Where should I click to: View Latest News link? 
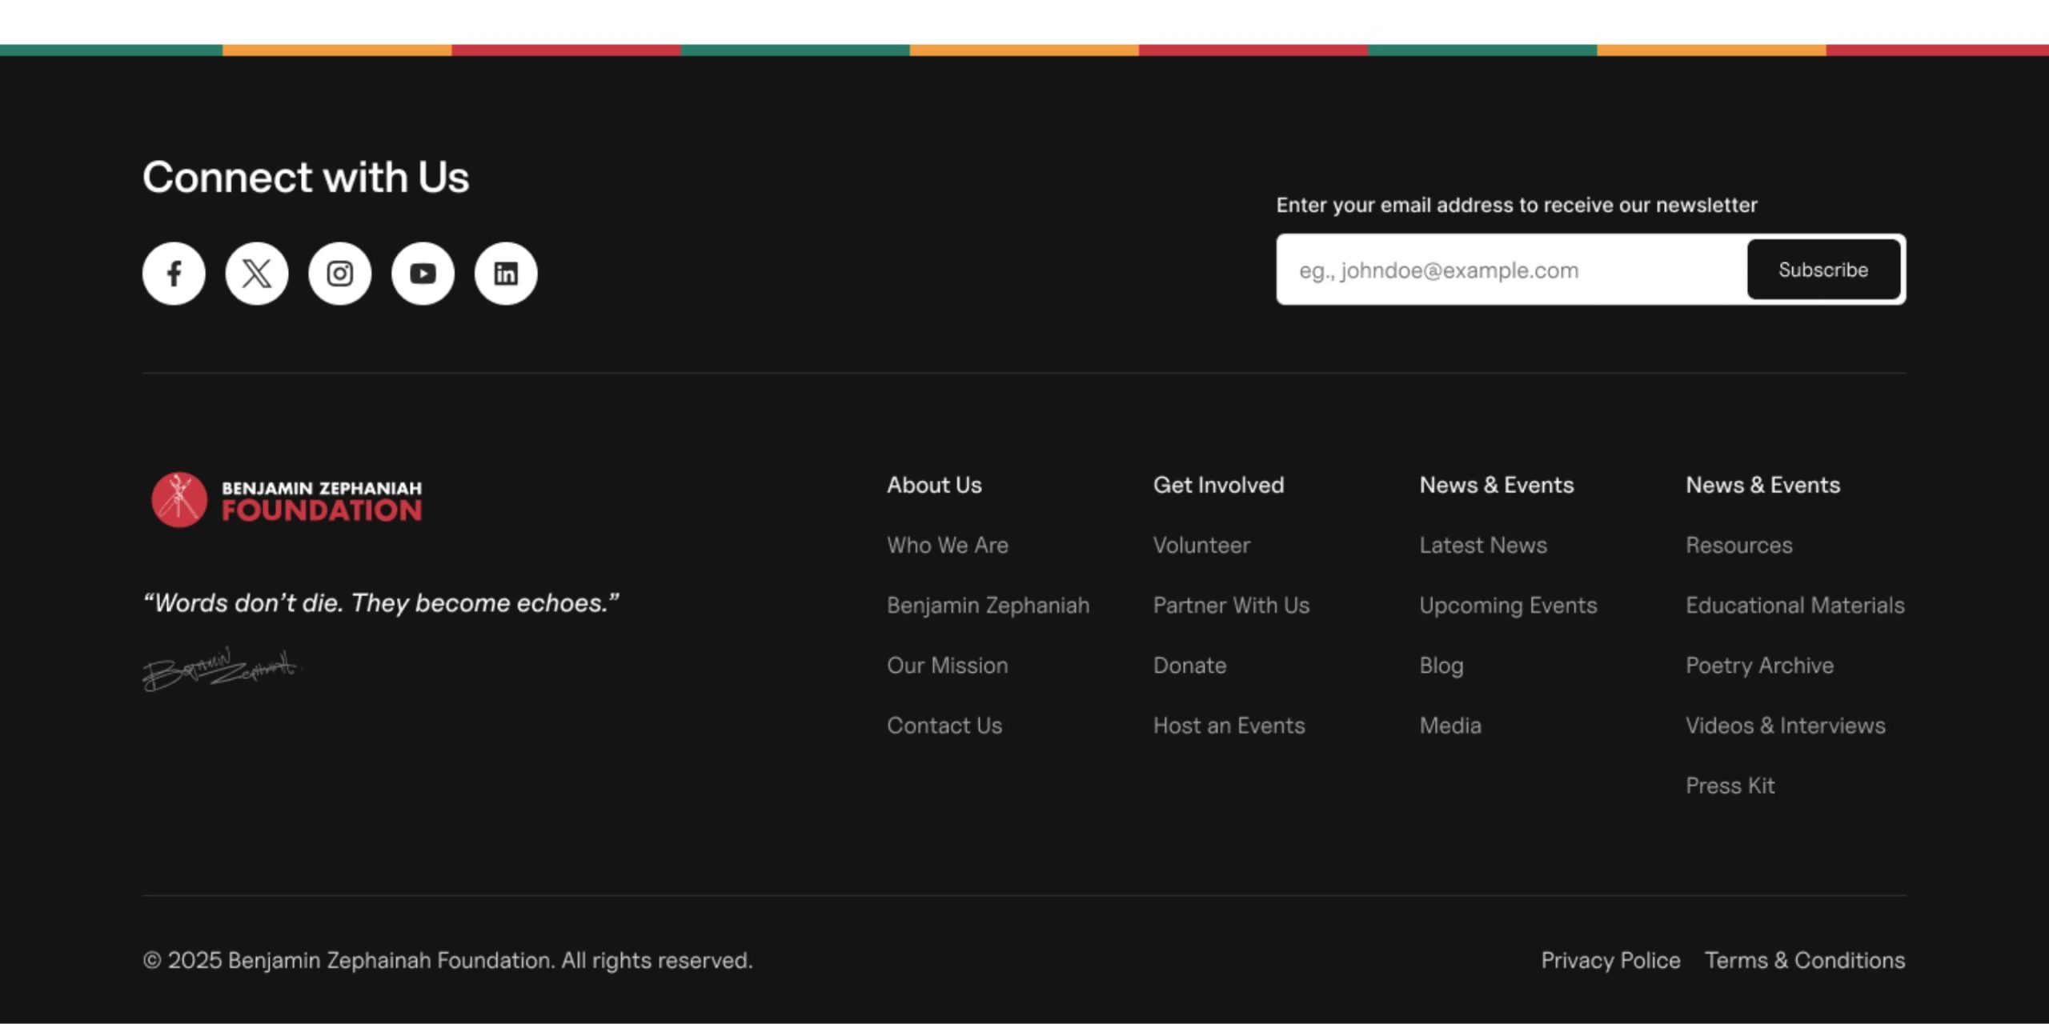point(1483,546)
